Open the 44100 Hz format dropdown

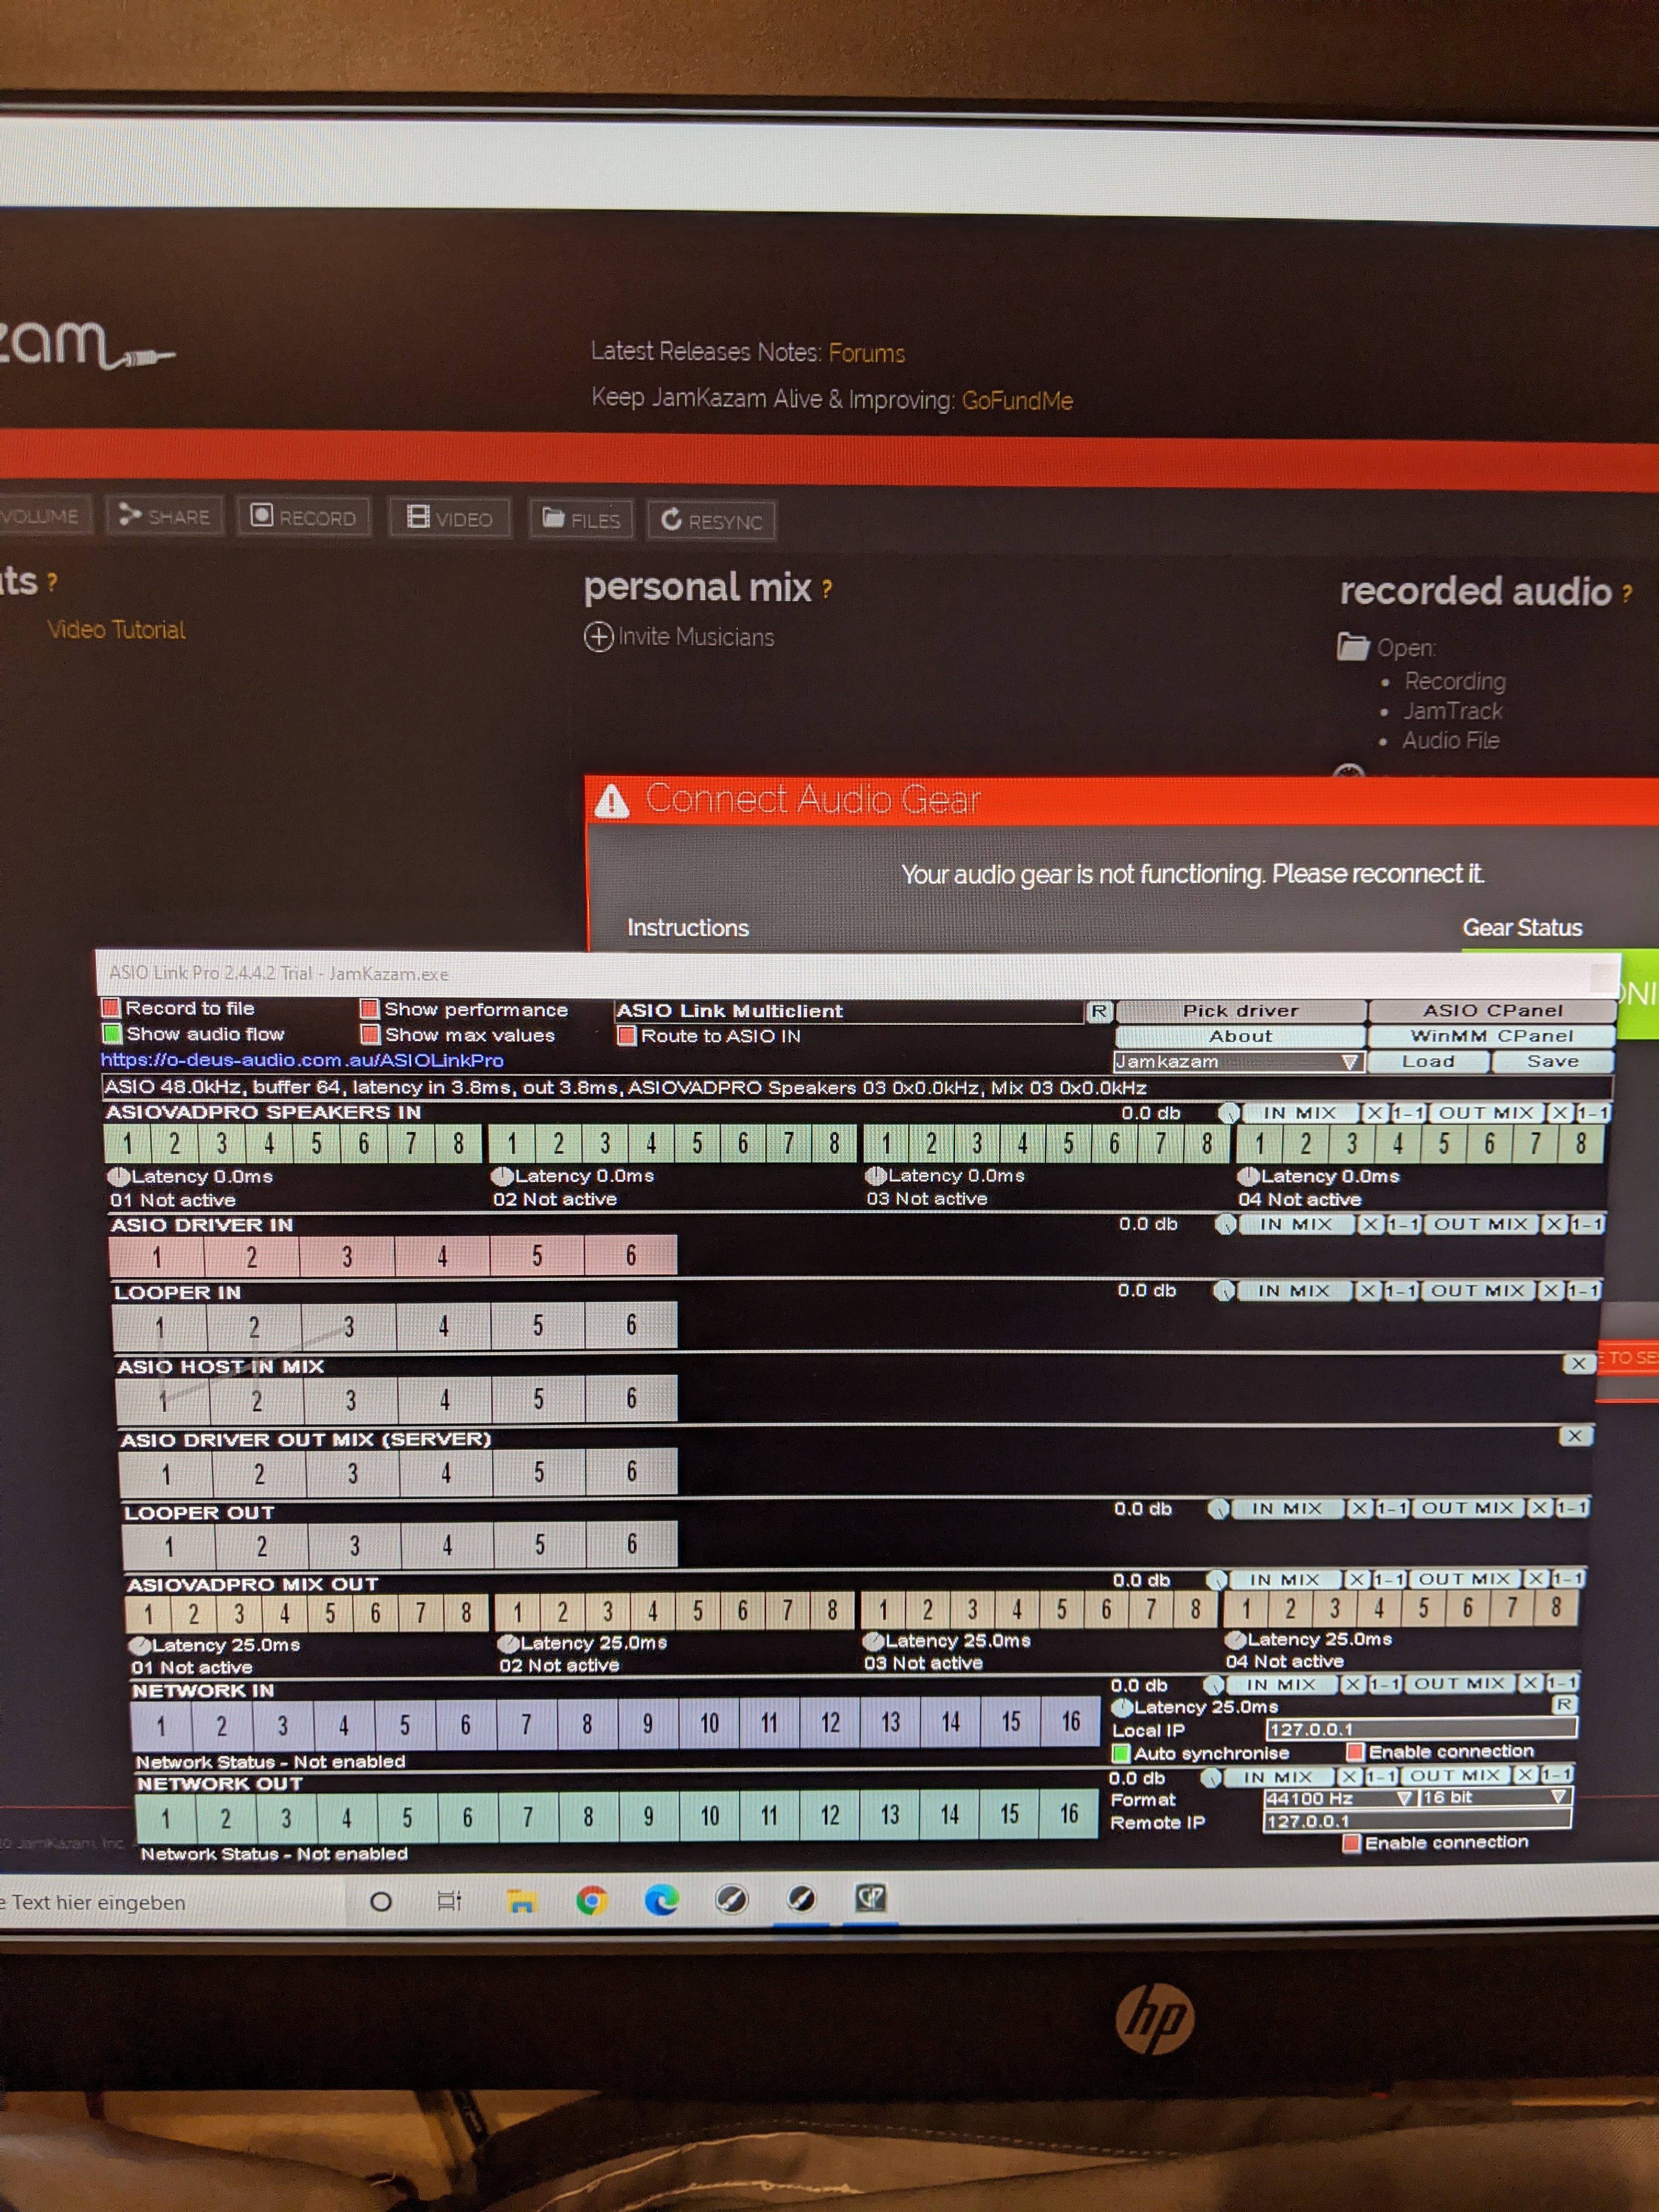(1404, 1798)
